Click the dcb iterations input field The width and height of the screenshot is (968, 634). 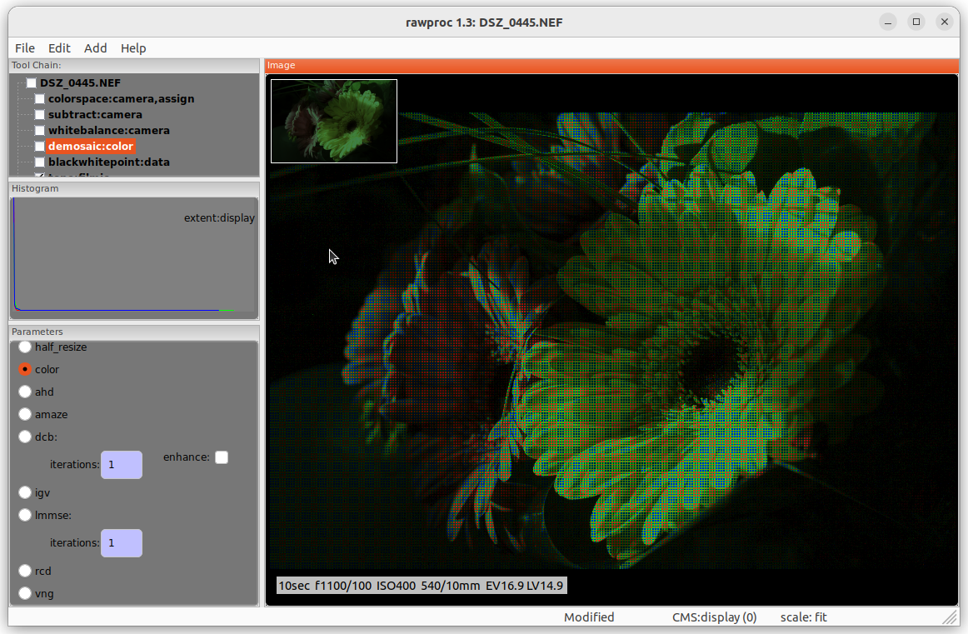121,465
